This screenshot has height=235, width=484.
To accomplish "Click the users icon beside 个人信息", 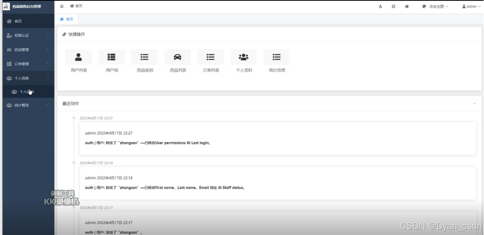I will pos(9,78).
